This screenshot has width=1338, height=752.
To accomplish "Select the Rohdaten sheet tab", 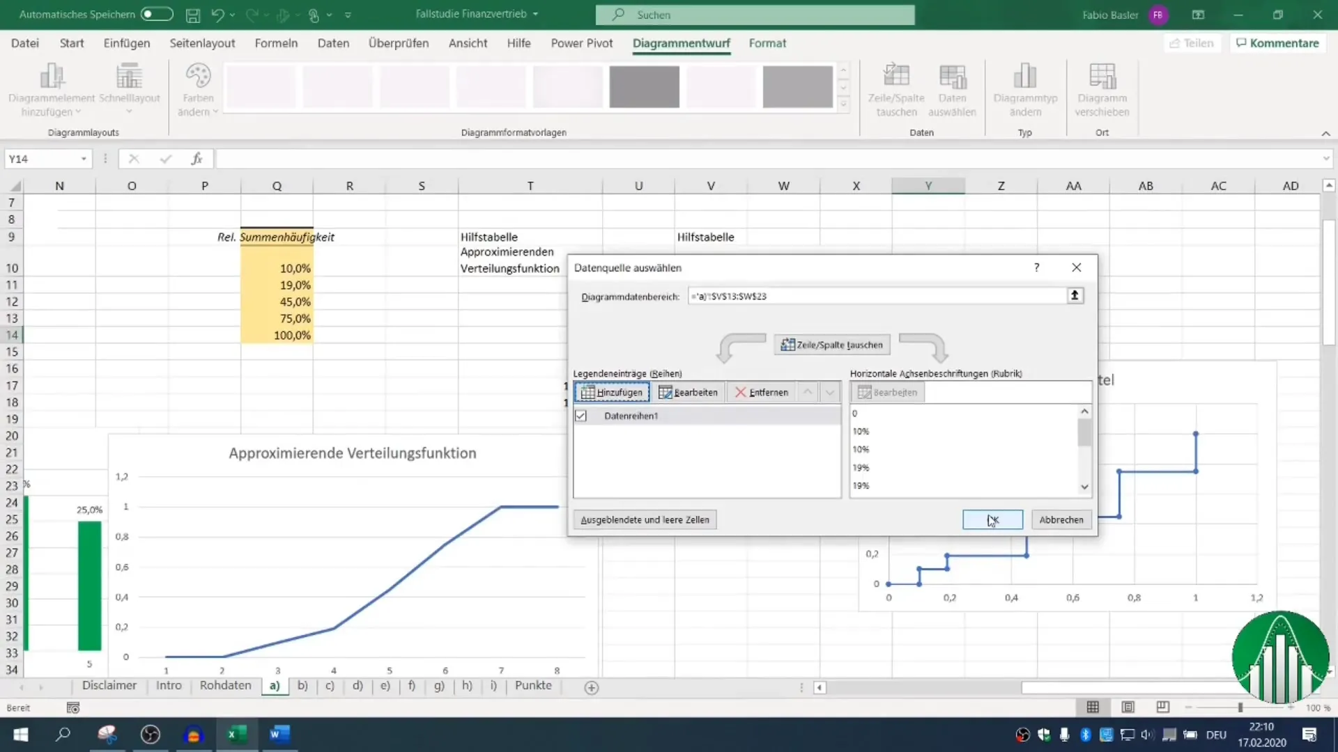I will point(225,686).
